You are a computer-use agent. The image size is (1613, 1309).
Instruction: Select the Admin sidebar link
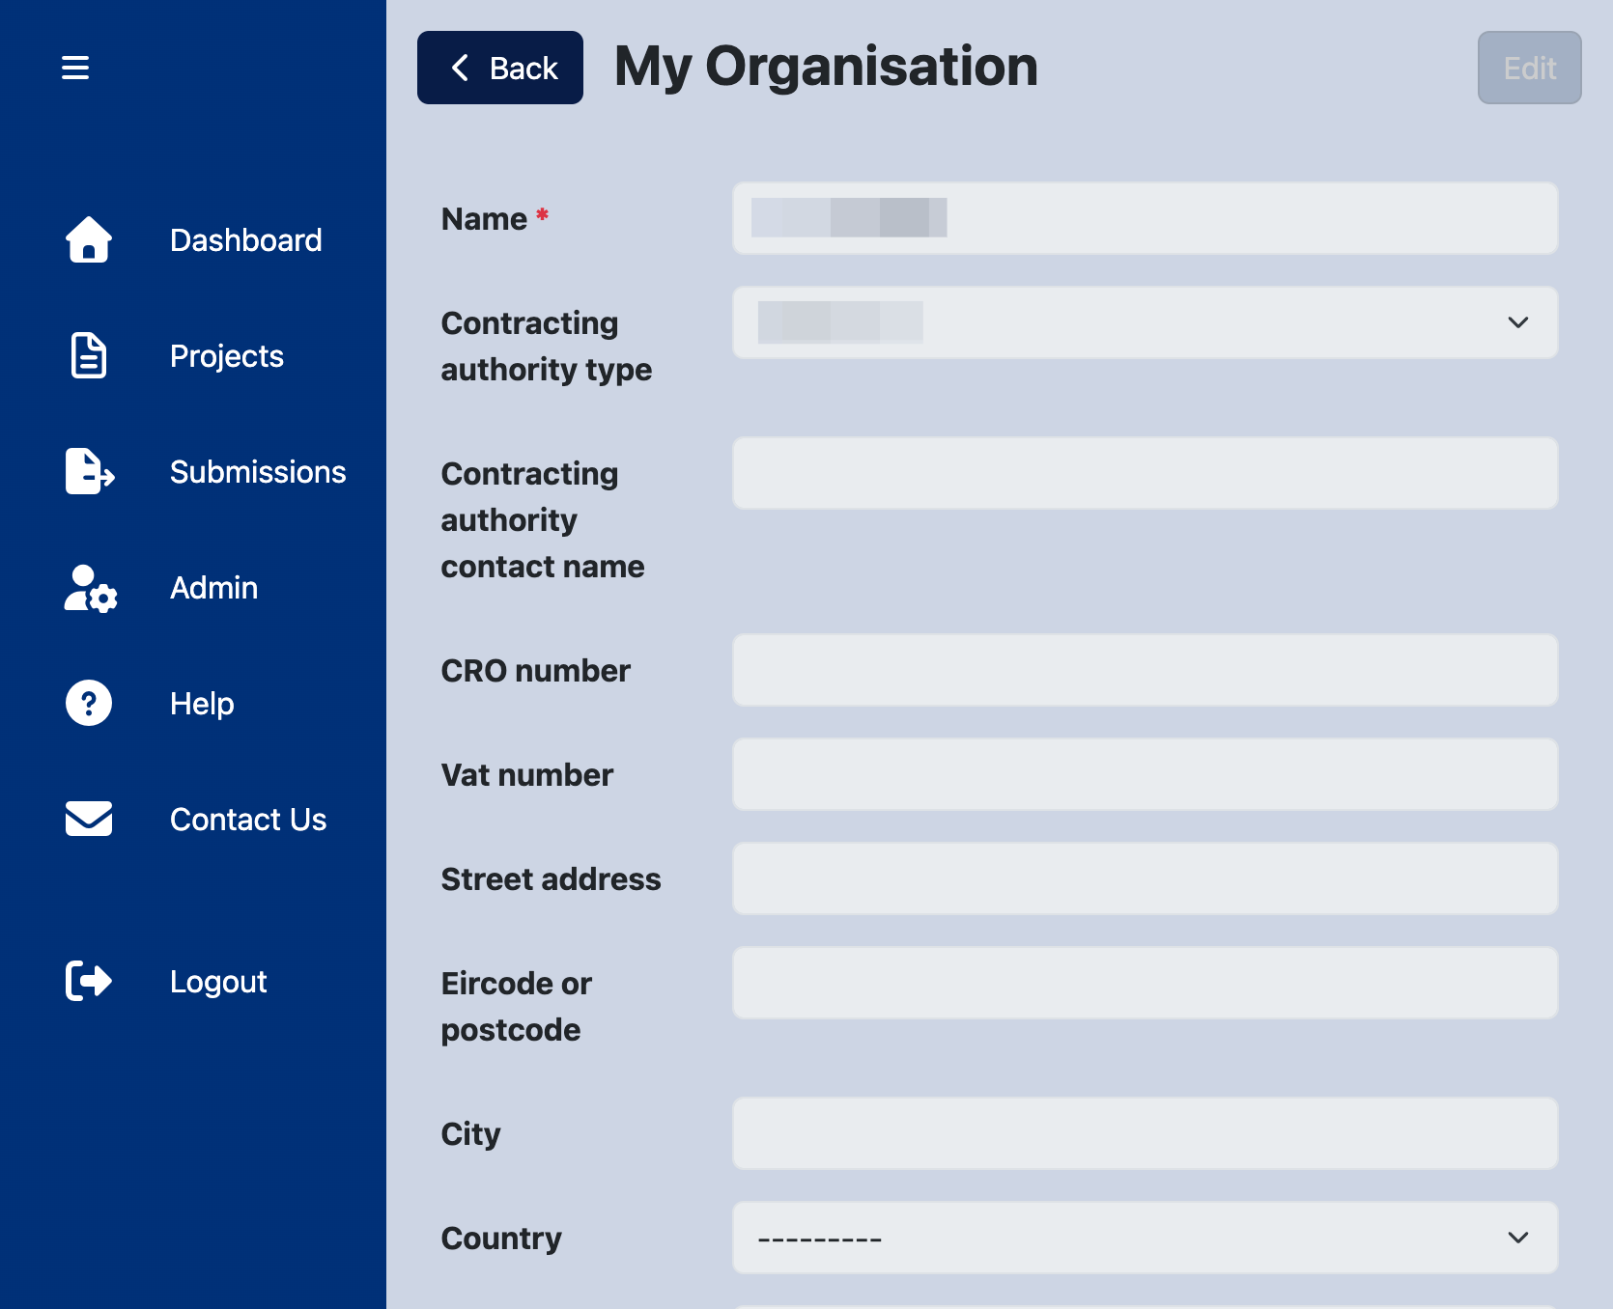tap(214, 587)
